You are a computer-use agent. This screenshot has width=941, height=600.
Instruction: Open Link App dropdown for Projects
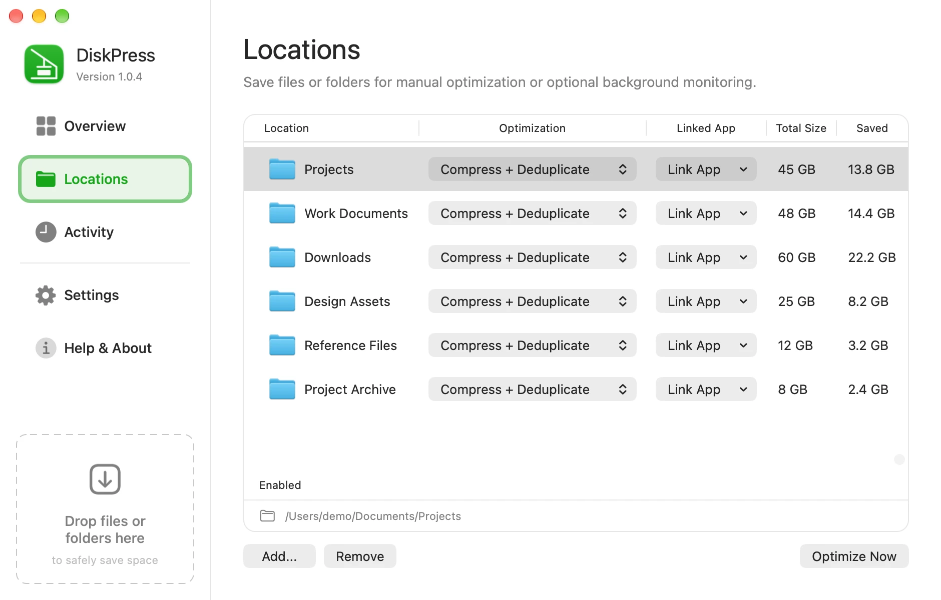click(706, 169)
